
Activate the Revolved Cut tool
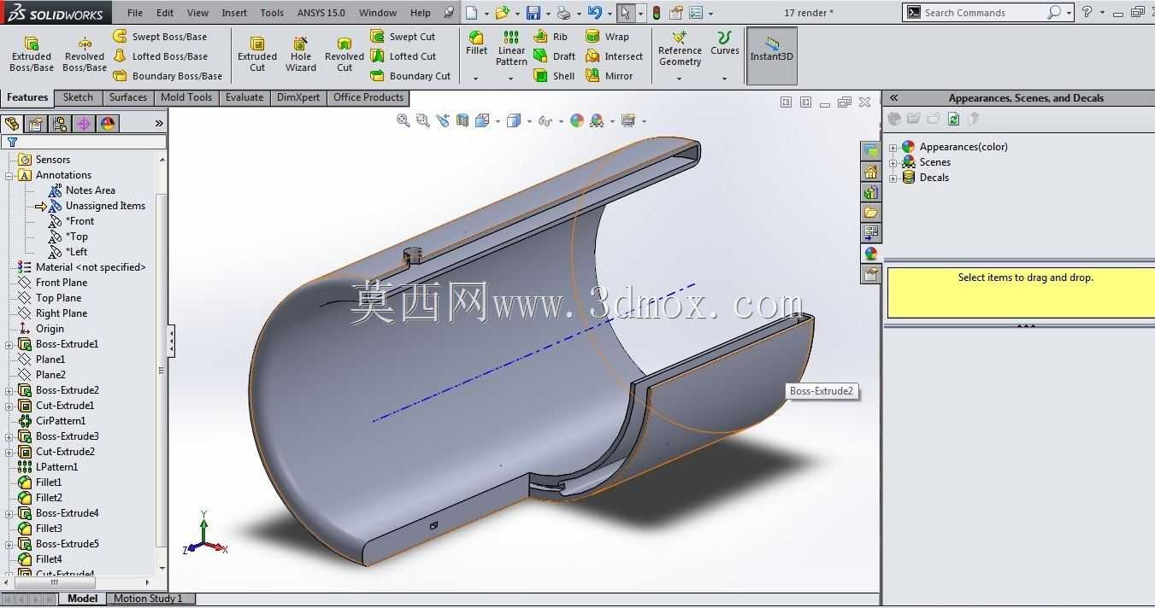[x=345, y=54]
